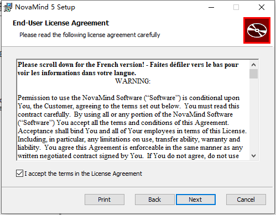The image size is (276, 215).
Task: Click the End-User License Agreement heading
Action: 61,23
